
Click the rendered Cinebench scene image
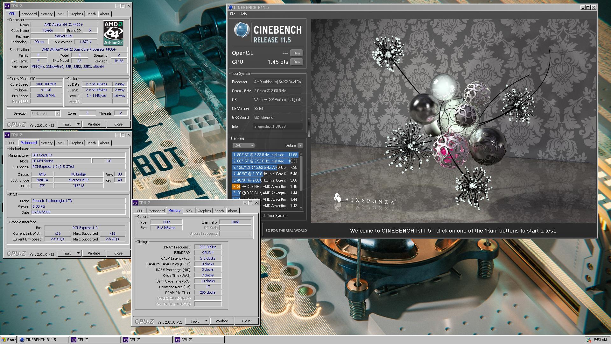(453, 121)
